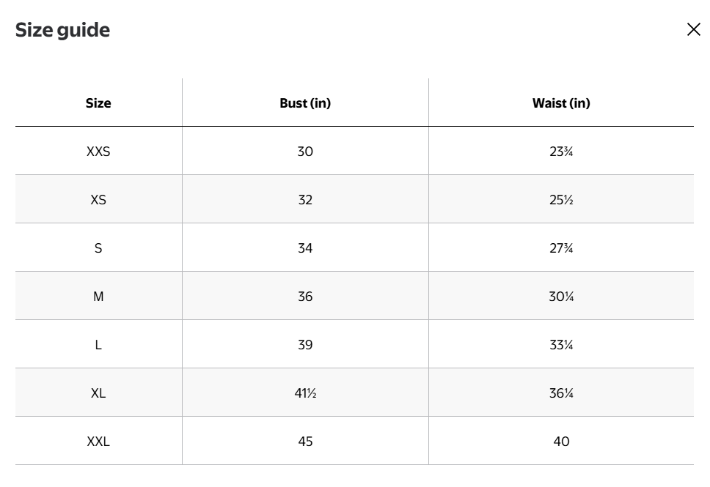Click the 23¾ waist measurement cell
This screenshot has width=710, height=487.
pos(561,152)
